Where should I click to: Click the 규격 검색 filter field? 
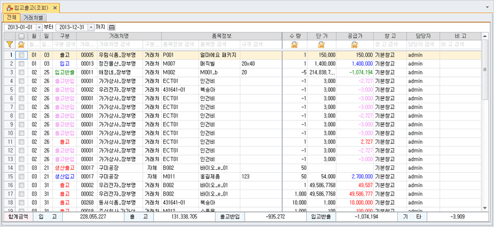261,44
